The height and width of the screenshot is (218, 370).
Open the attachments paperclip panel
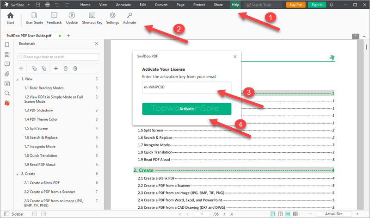(x=7, y=74)
